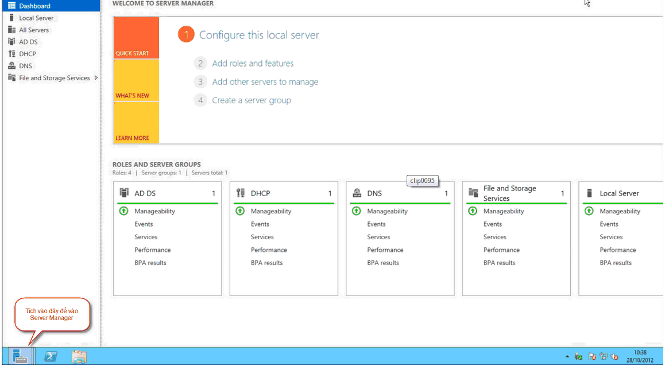Open Events in the DNS tile

(x=377, y=224)
